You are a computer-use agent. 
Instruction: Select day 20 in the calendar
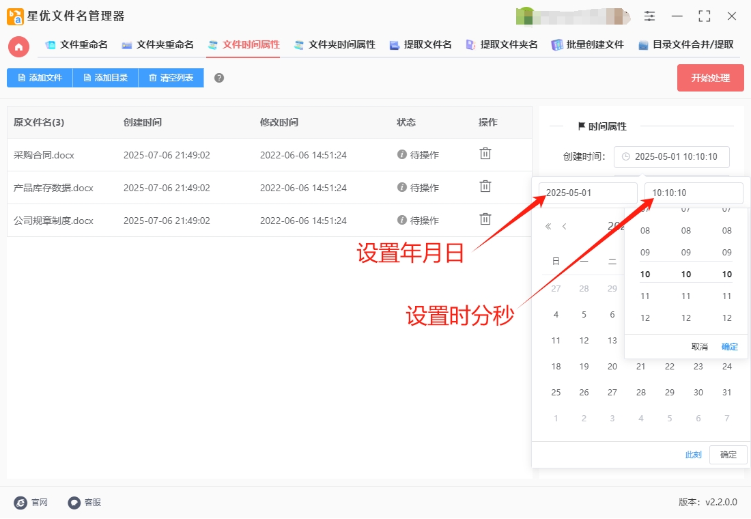pos(612,367)
